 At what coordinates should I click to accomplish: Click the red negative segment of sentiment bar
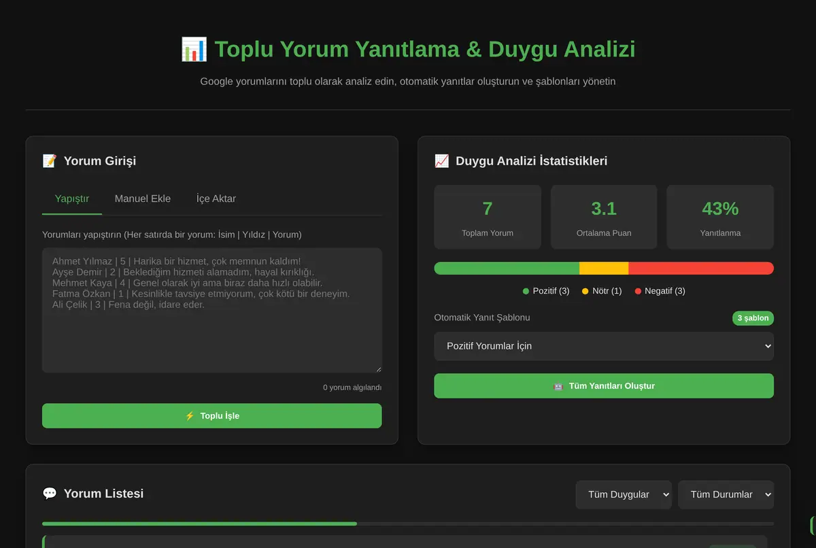pyautogui.click(x=701, y=269)
